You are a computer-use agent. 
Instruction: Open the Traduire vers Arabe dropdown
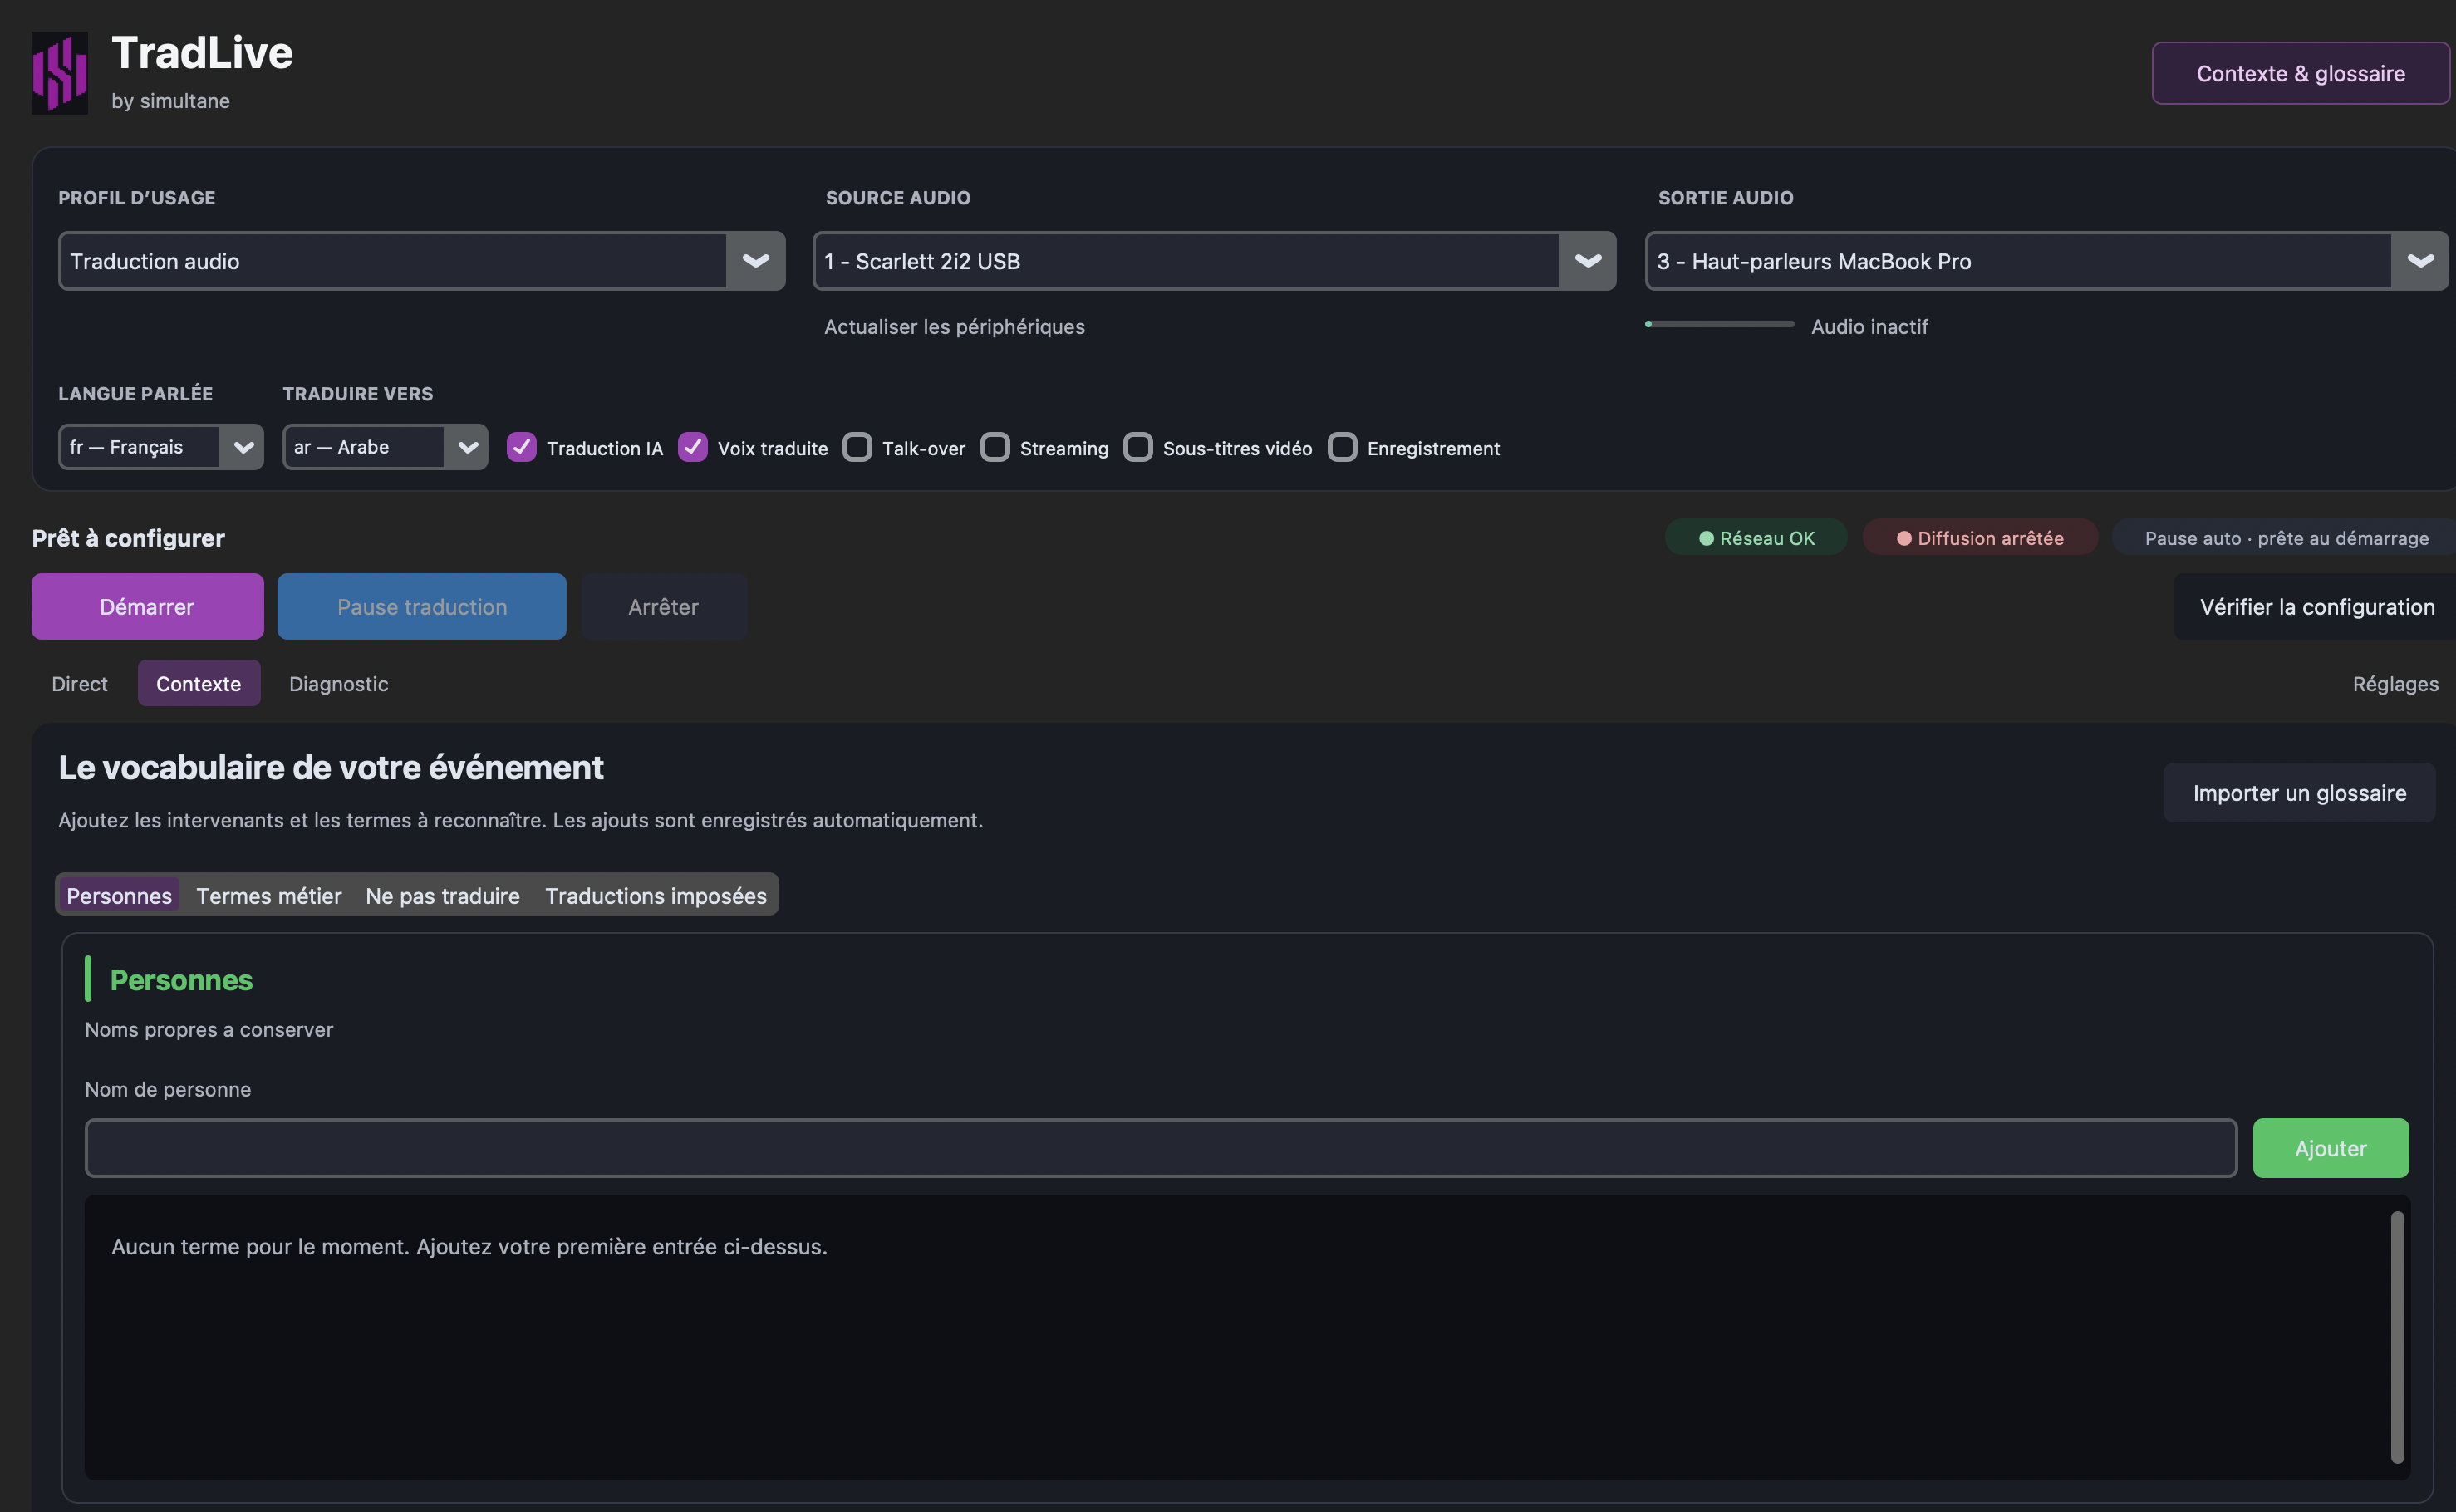(385, 447)
